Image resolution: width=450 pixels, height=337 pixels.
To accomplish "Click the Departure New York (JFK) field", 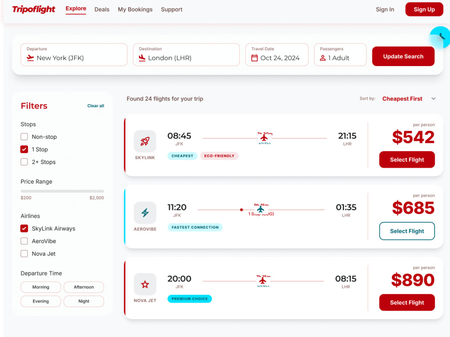I will 74,55.
